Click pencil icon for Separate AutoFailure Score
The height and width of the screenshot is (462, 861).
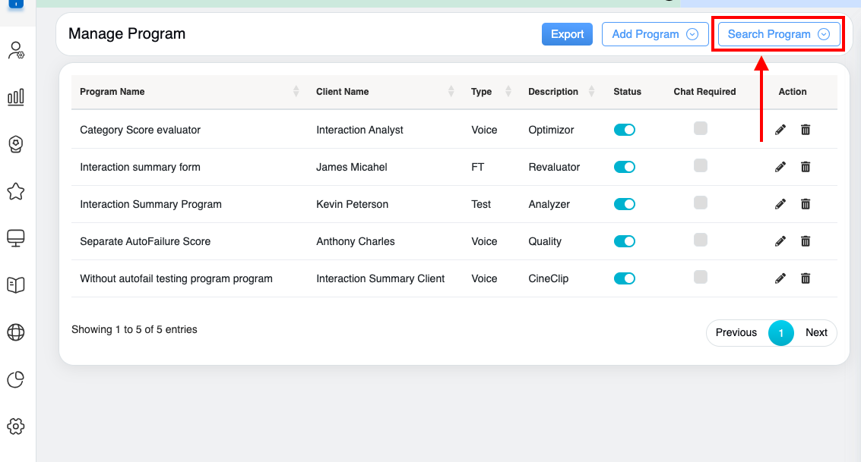click(x=780, y=241)
